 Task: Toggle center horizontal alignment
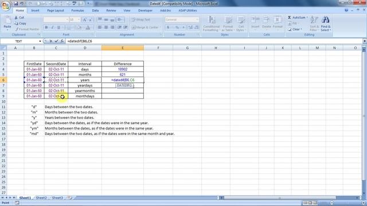pyautogui.click(x=106, y=27)
